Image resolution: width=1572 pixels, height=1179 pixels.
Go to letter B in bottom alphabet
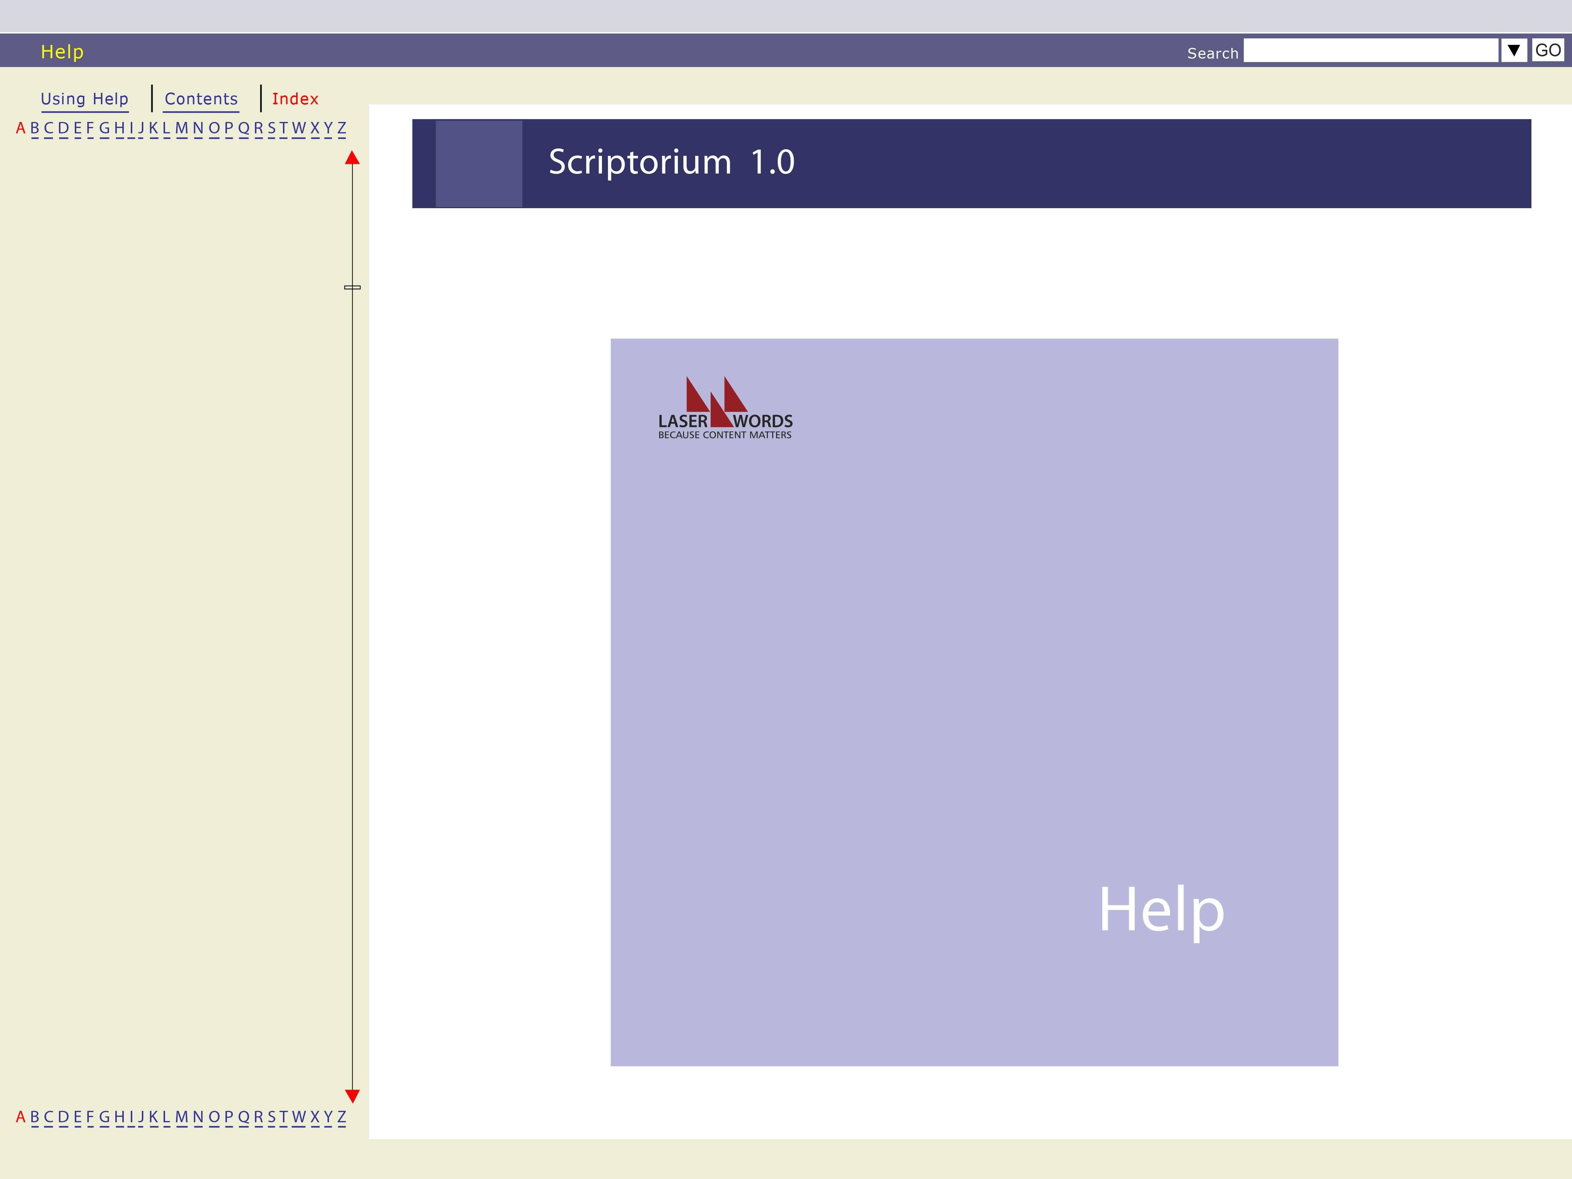coord(34,1116)
